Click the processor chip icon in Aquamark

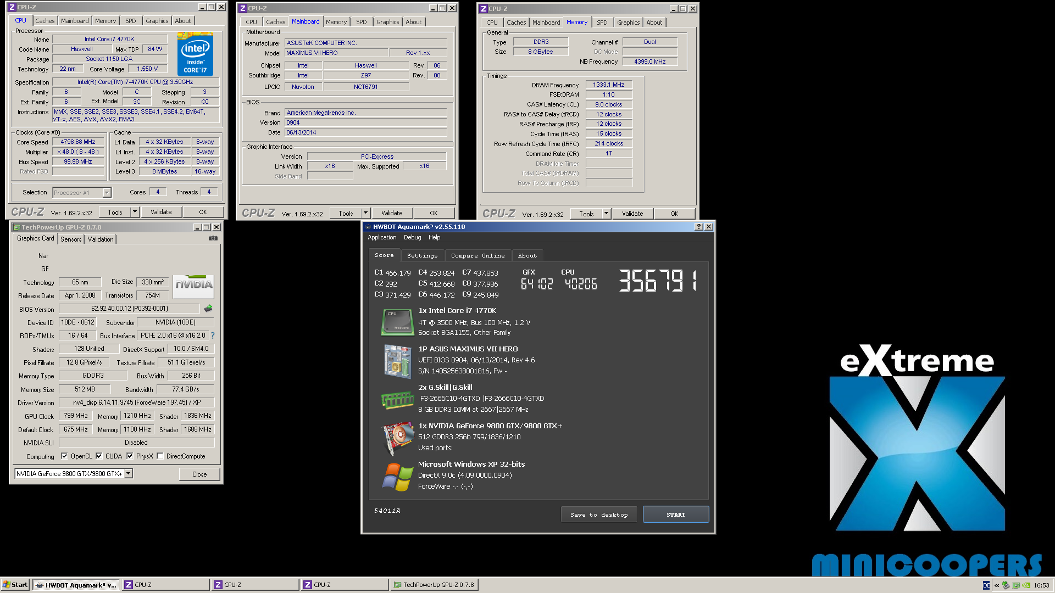coord(397,322)
